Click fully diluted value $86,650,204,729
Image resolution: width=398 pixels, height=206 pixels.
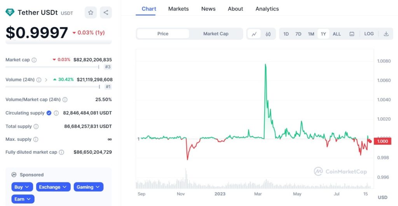[93, 152]
